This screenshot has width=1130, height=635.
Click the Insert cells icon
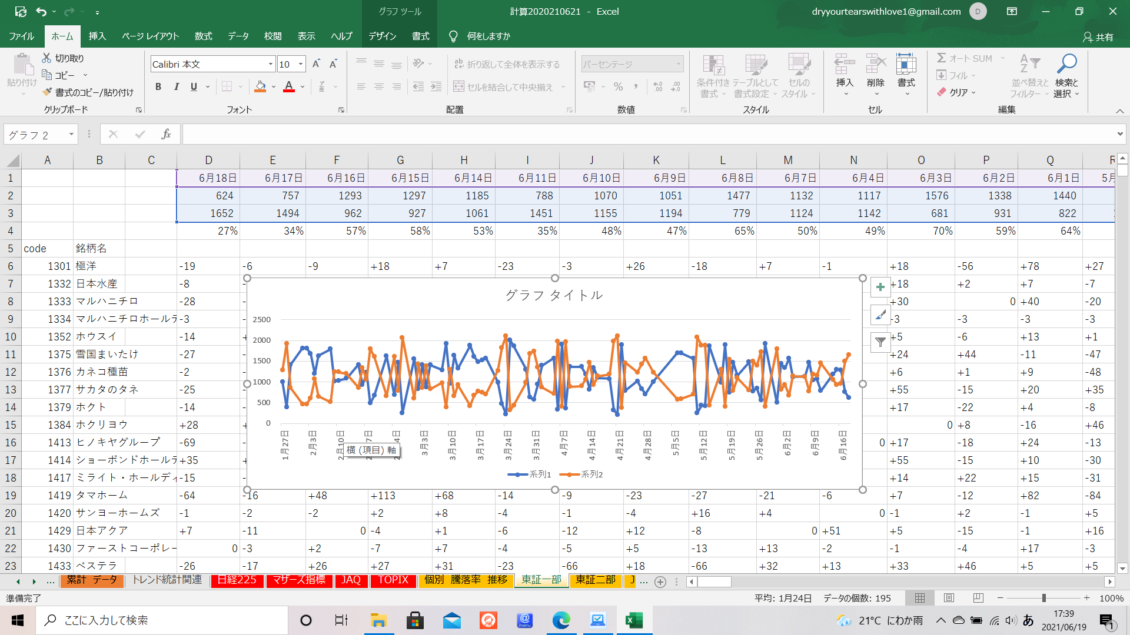[844, 63]
